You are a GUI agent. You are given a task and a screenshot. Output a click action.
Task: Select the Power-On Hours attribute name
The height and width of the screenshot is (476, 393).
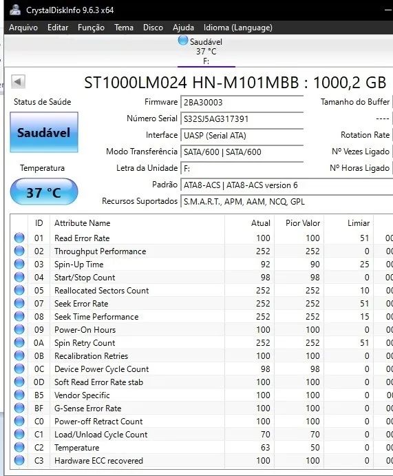tap(85, 330)
